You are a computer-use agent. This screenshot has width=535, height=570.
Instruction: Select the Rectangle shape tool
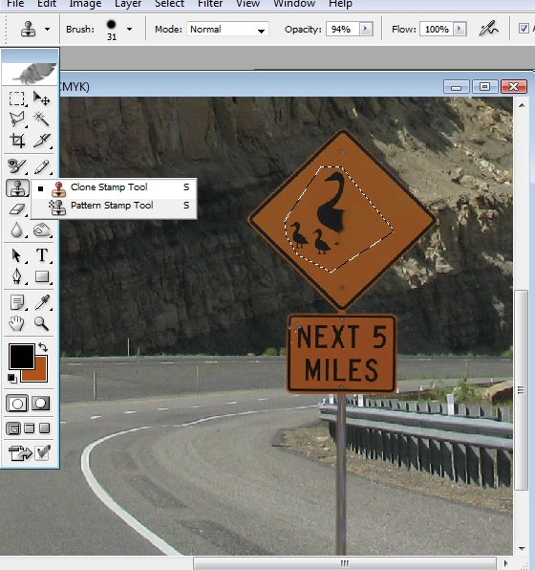[x=41, y=276]
